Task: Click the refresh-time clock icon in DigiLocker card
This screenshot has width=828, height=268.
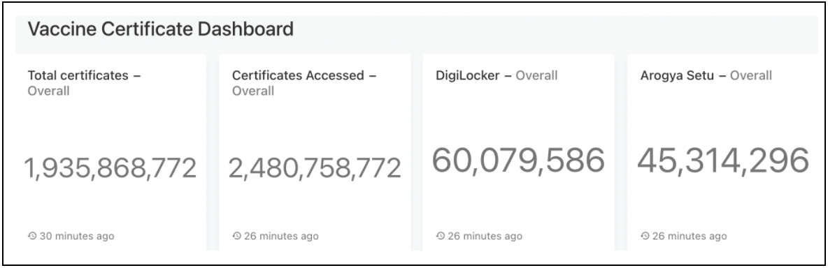Action: (441, 236)
